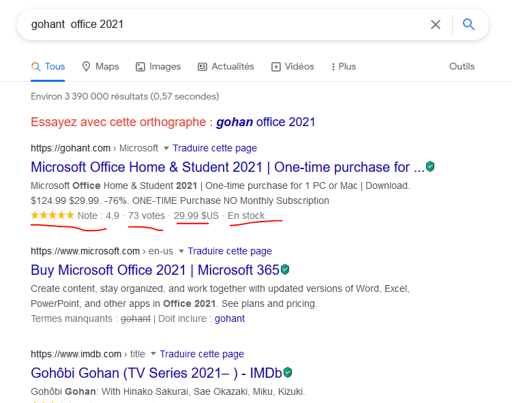Click the three-dot icon beside Plus
Image resolution: width=512 pixels, height=403 pixels.
coord(333,67)
